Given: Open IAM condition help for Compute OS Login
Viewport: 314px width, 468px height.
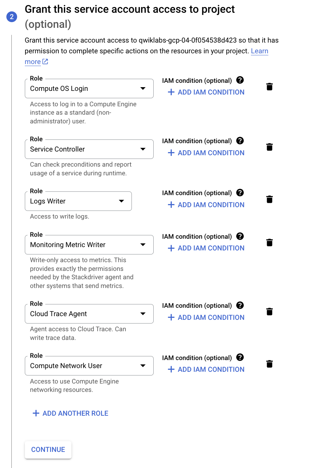Looking at the screenshot, I should [x=240, y=80].
